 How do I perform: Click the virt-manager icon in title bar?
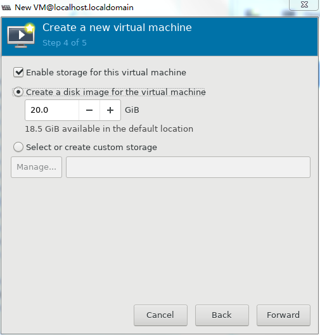click(6, 8)
